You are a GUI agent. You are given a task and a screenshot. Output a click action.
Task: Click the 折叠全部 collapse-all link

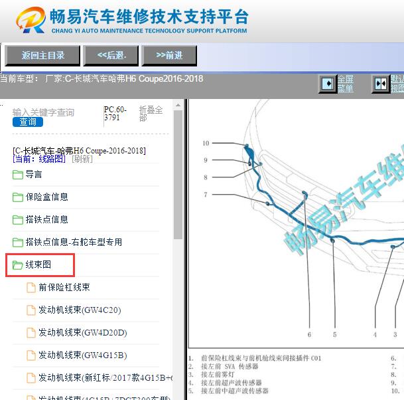(151, 114)
